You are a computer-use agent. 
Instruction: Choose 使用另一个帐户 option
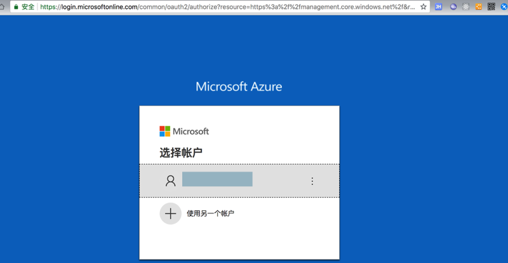(211, 213)
